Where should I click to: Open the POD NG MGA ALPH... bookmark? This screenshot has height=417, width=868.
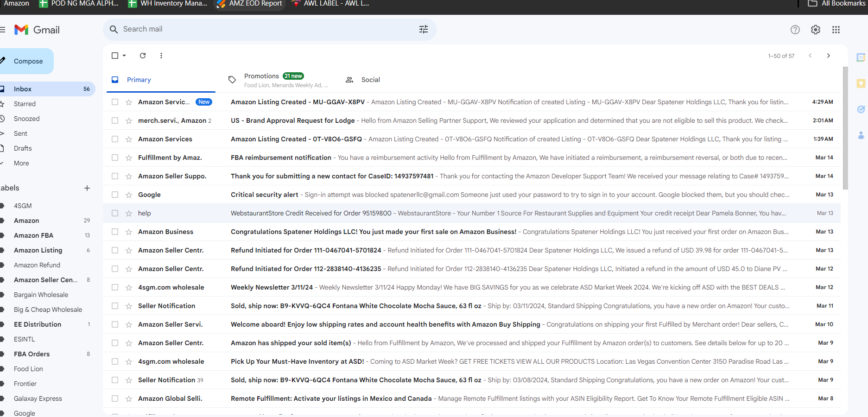pyautogui.click(x=79, y=4)
